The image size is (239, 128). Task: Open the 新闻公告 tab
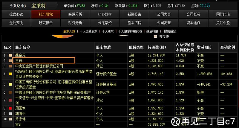pyautogui.click(x=134, y=14)
